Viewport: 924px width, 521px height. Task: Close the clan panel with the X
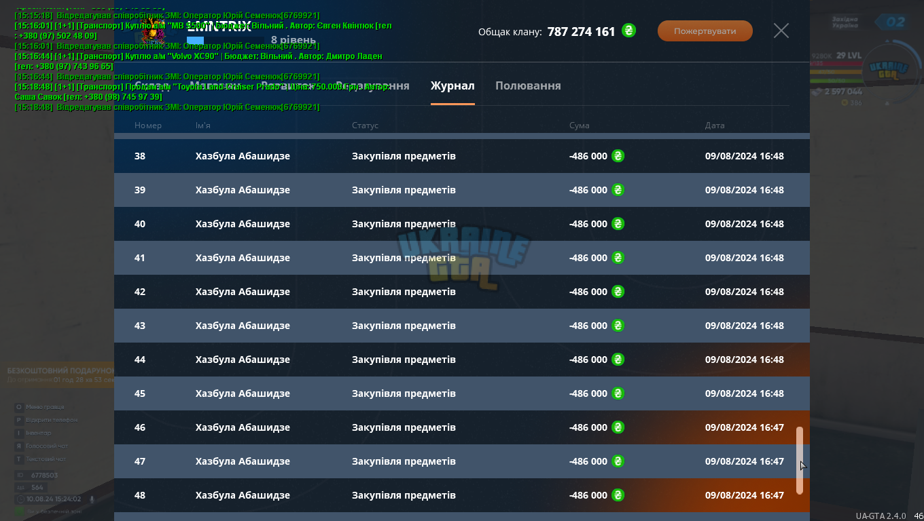781,31
